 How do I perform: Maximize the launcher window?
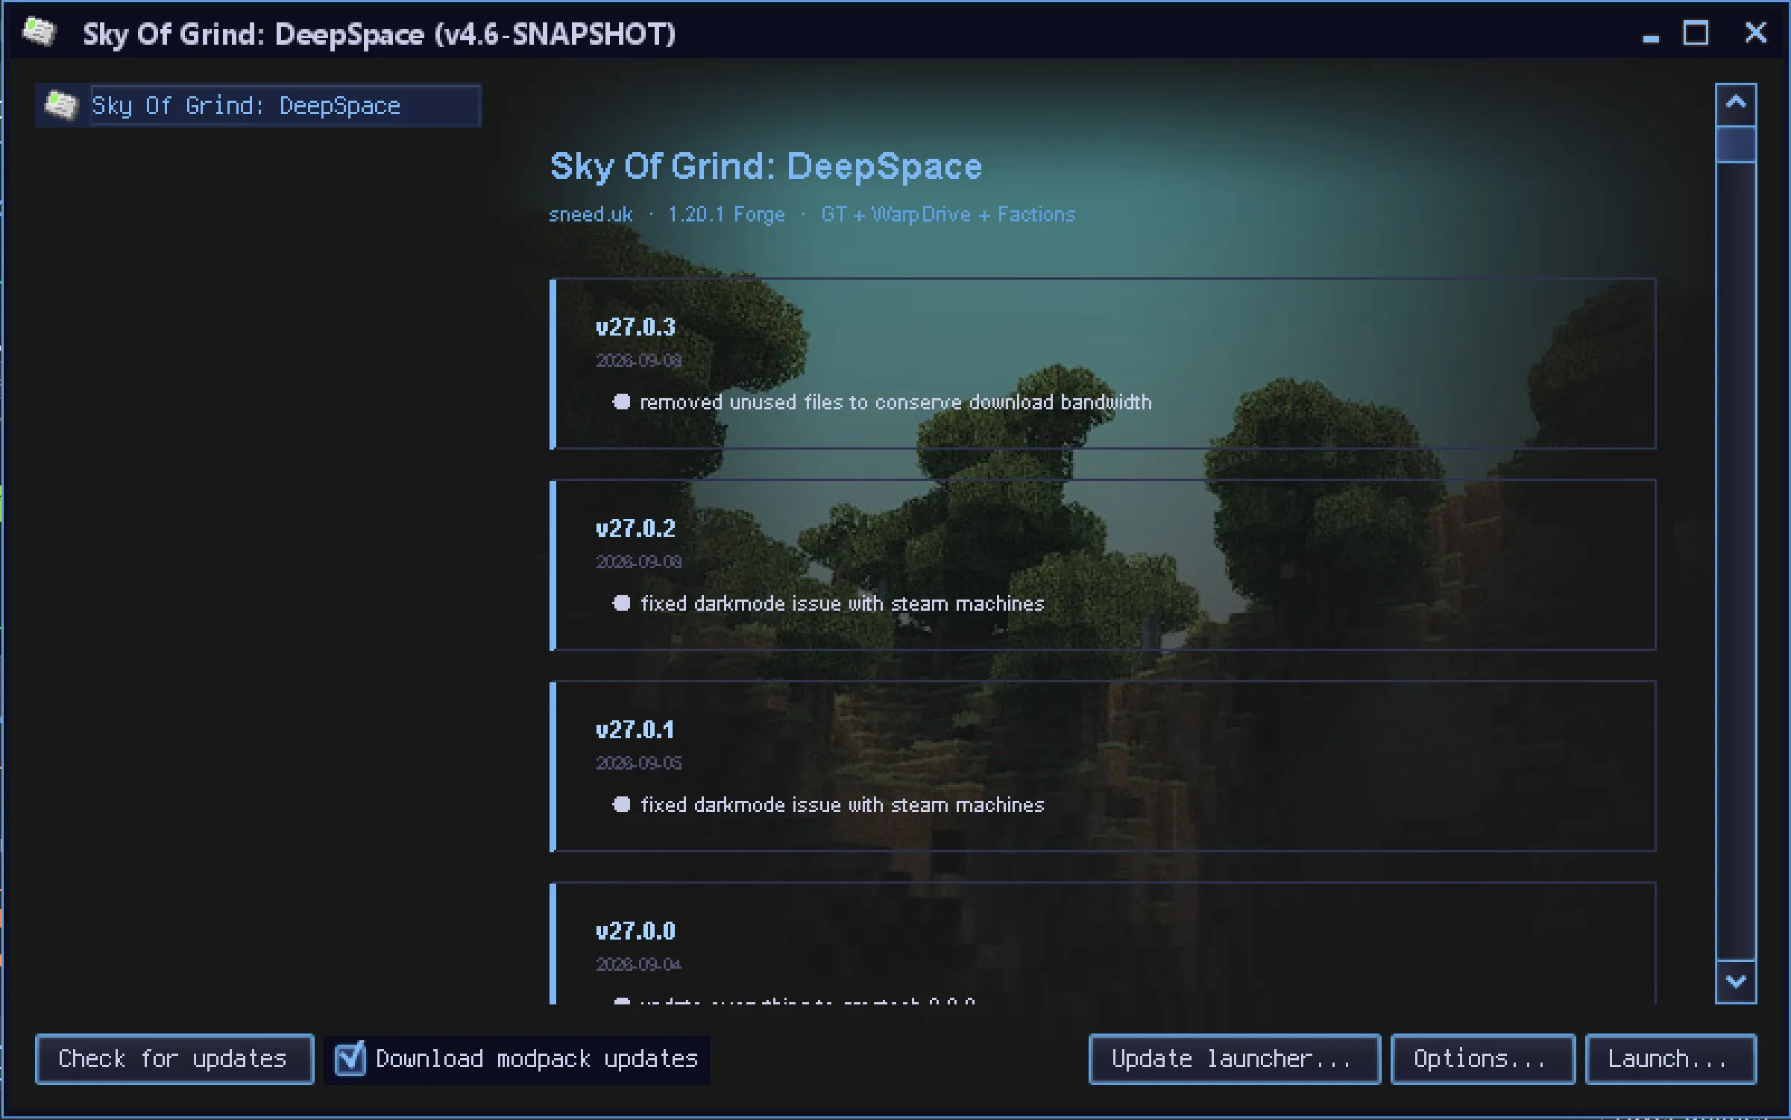pyautogui.click(x=1696, y=33)
